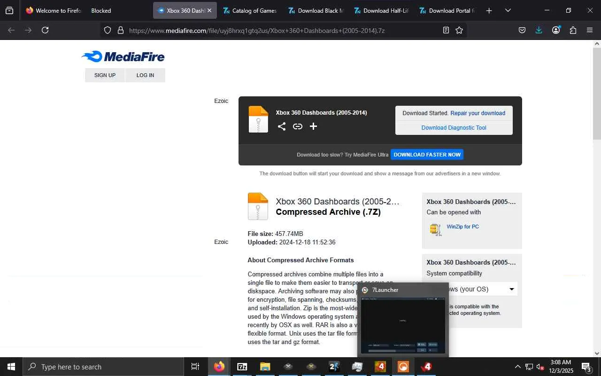Click the muted volume tray icon
Screen dimensions: 601x376
pos(540,367)
